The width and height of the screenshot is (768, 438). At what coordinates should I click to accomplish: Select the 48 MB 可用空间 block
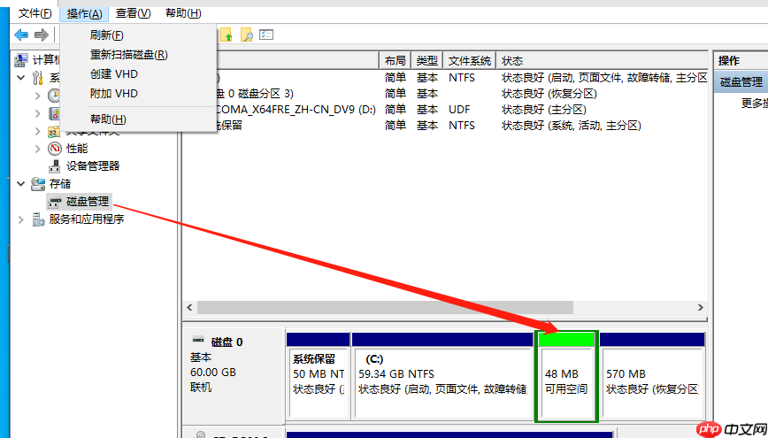tap(566, 376)
